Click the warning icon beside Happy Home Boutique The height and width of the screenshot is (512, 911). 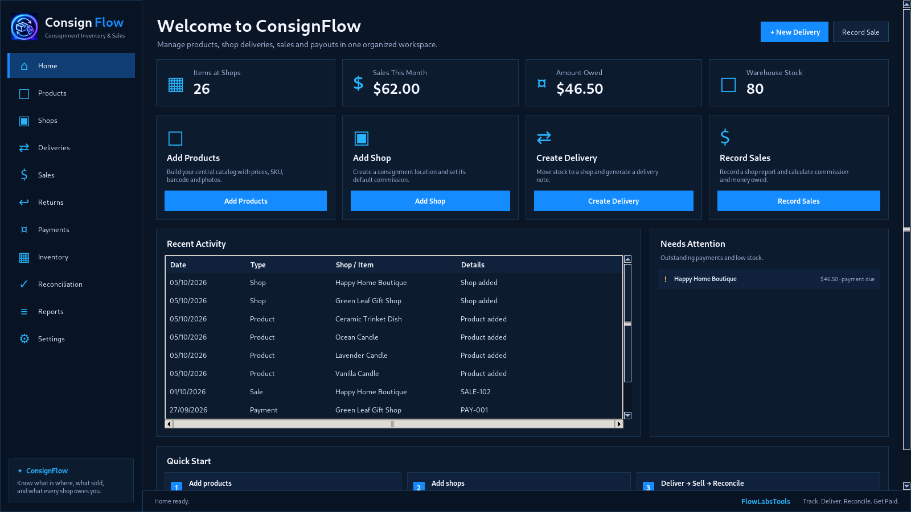(665, 279)
